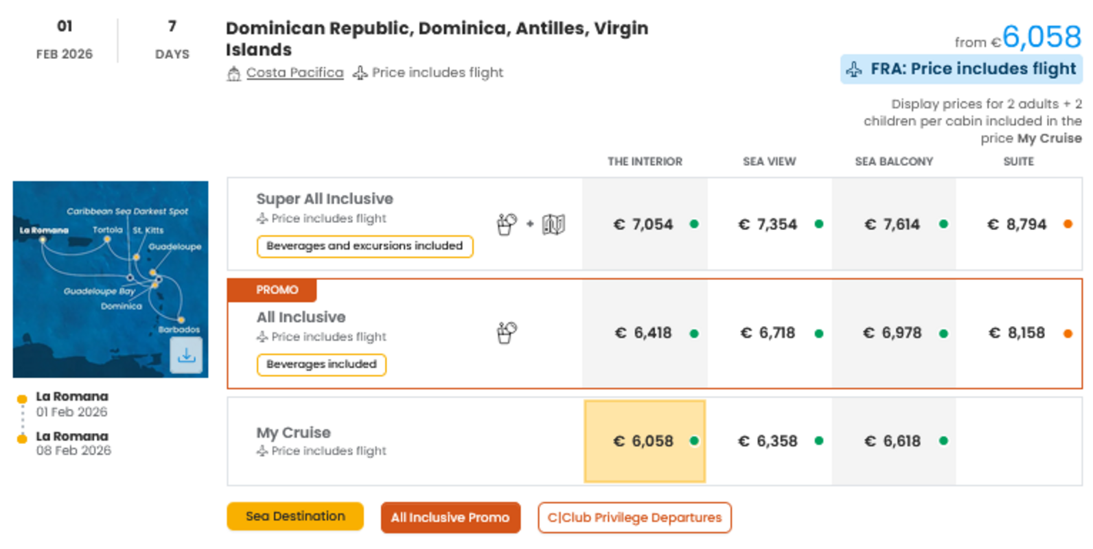Click the Beverages and excursions included badge
This screenshot has width=1093, height=549.
pyautogui.click(x=365, y=246)
